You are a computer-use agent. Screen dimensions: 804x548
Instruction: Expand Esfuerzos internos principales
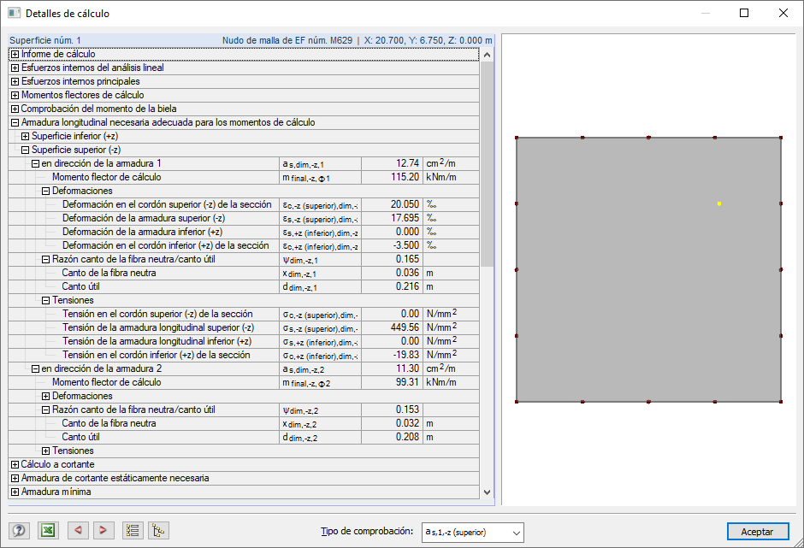click(x=15, y=81)
